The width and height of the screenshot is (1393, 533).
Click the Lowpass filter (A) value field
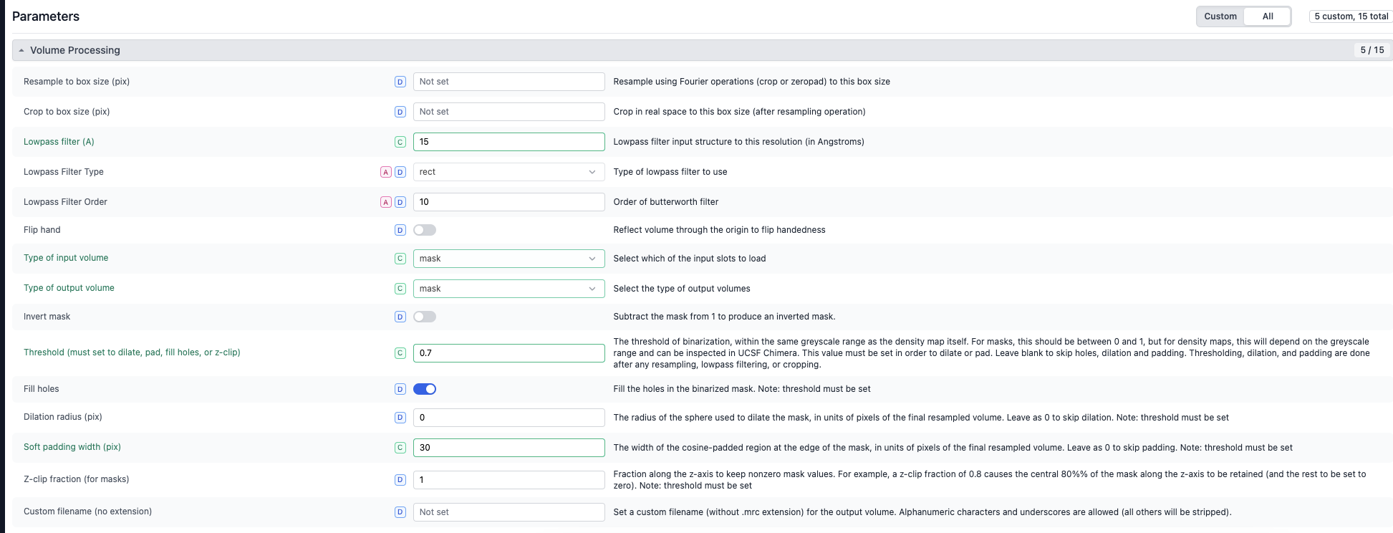[508, 142]
